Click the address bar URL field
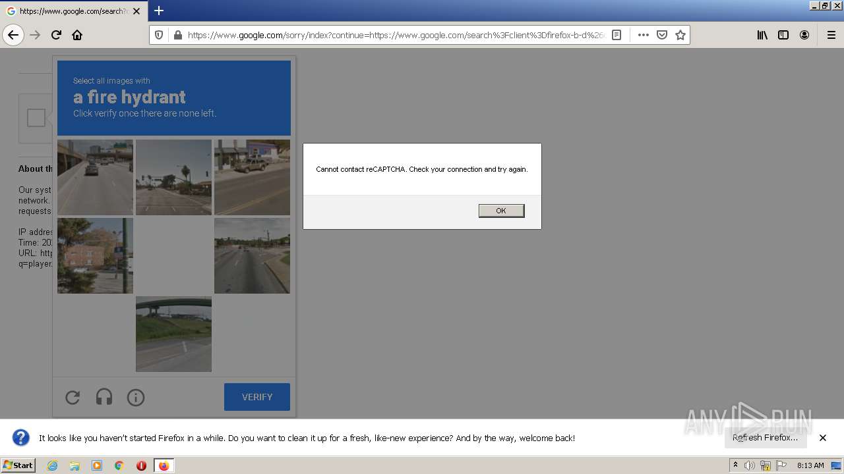The image size is (844, 474). (396, 35)
